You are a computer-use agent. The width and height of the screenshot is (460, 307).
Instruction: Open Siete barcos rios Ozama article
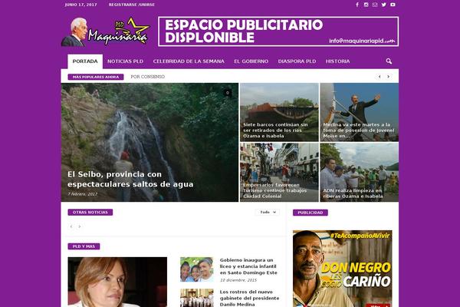(x=275, y=130)
